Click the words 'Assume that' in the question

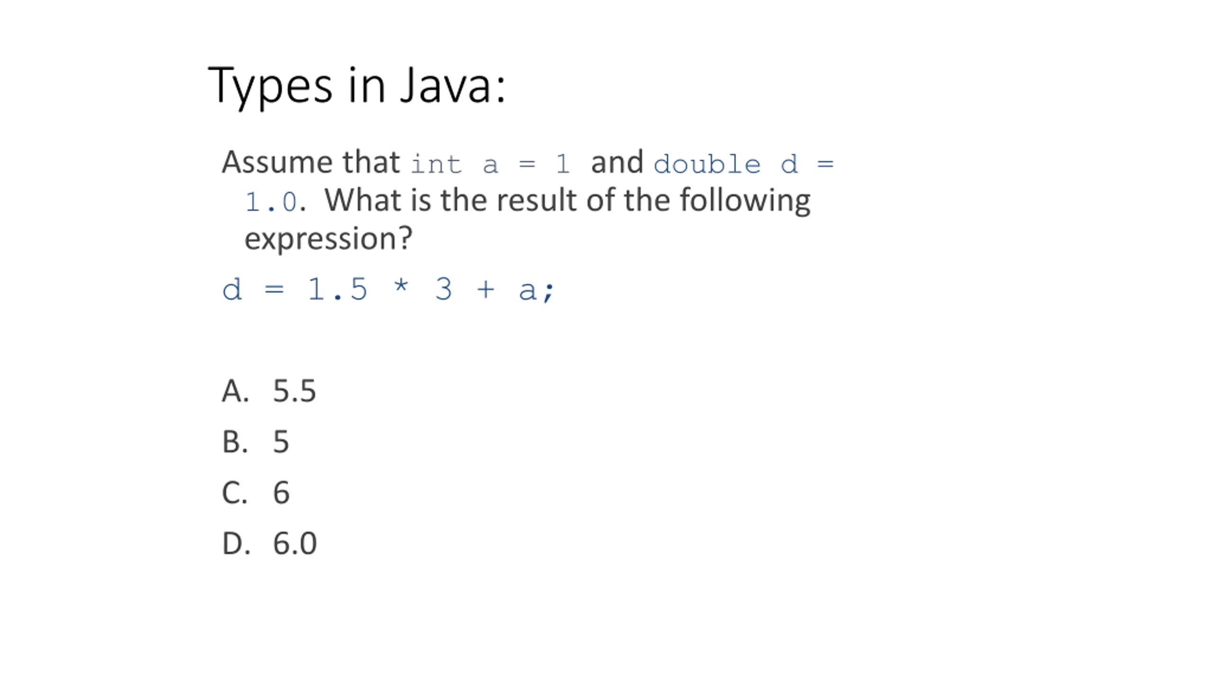pyautogui.click(x=311, y=162)
